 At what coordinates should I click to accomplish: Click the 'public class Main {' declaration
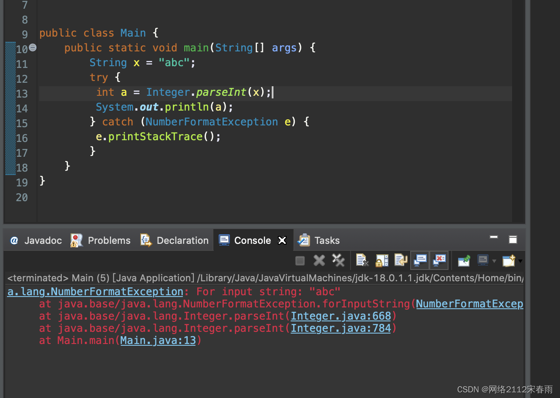[x=99, y=33]
